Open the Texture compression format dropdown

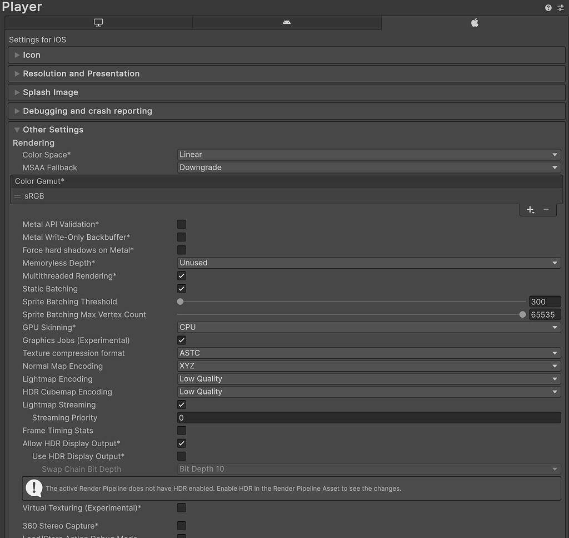367,353
